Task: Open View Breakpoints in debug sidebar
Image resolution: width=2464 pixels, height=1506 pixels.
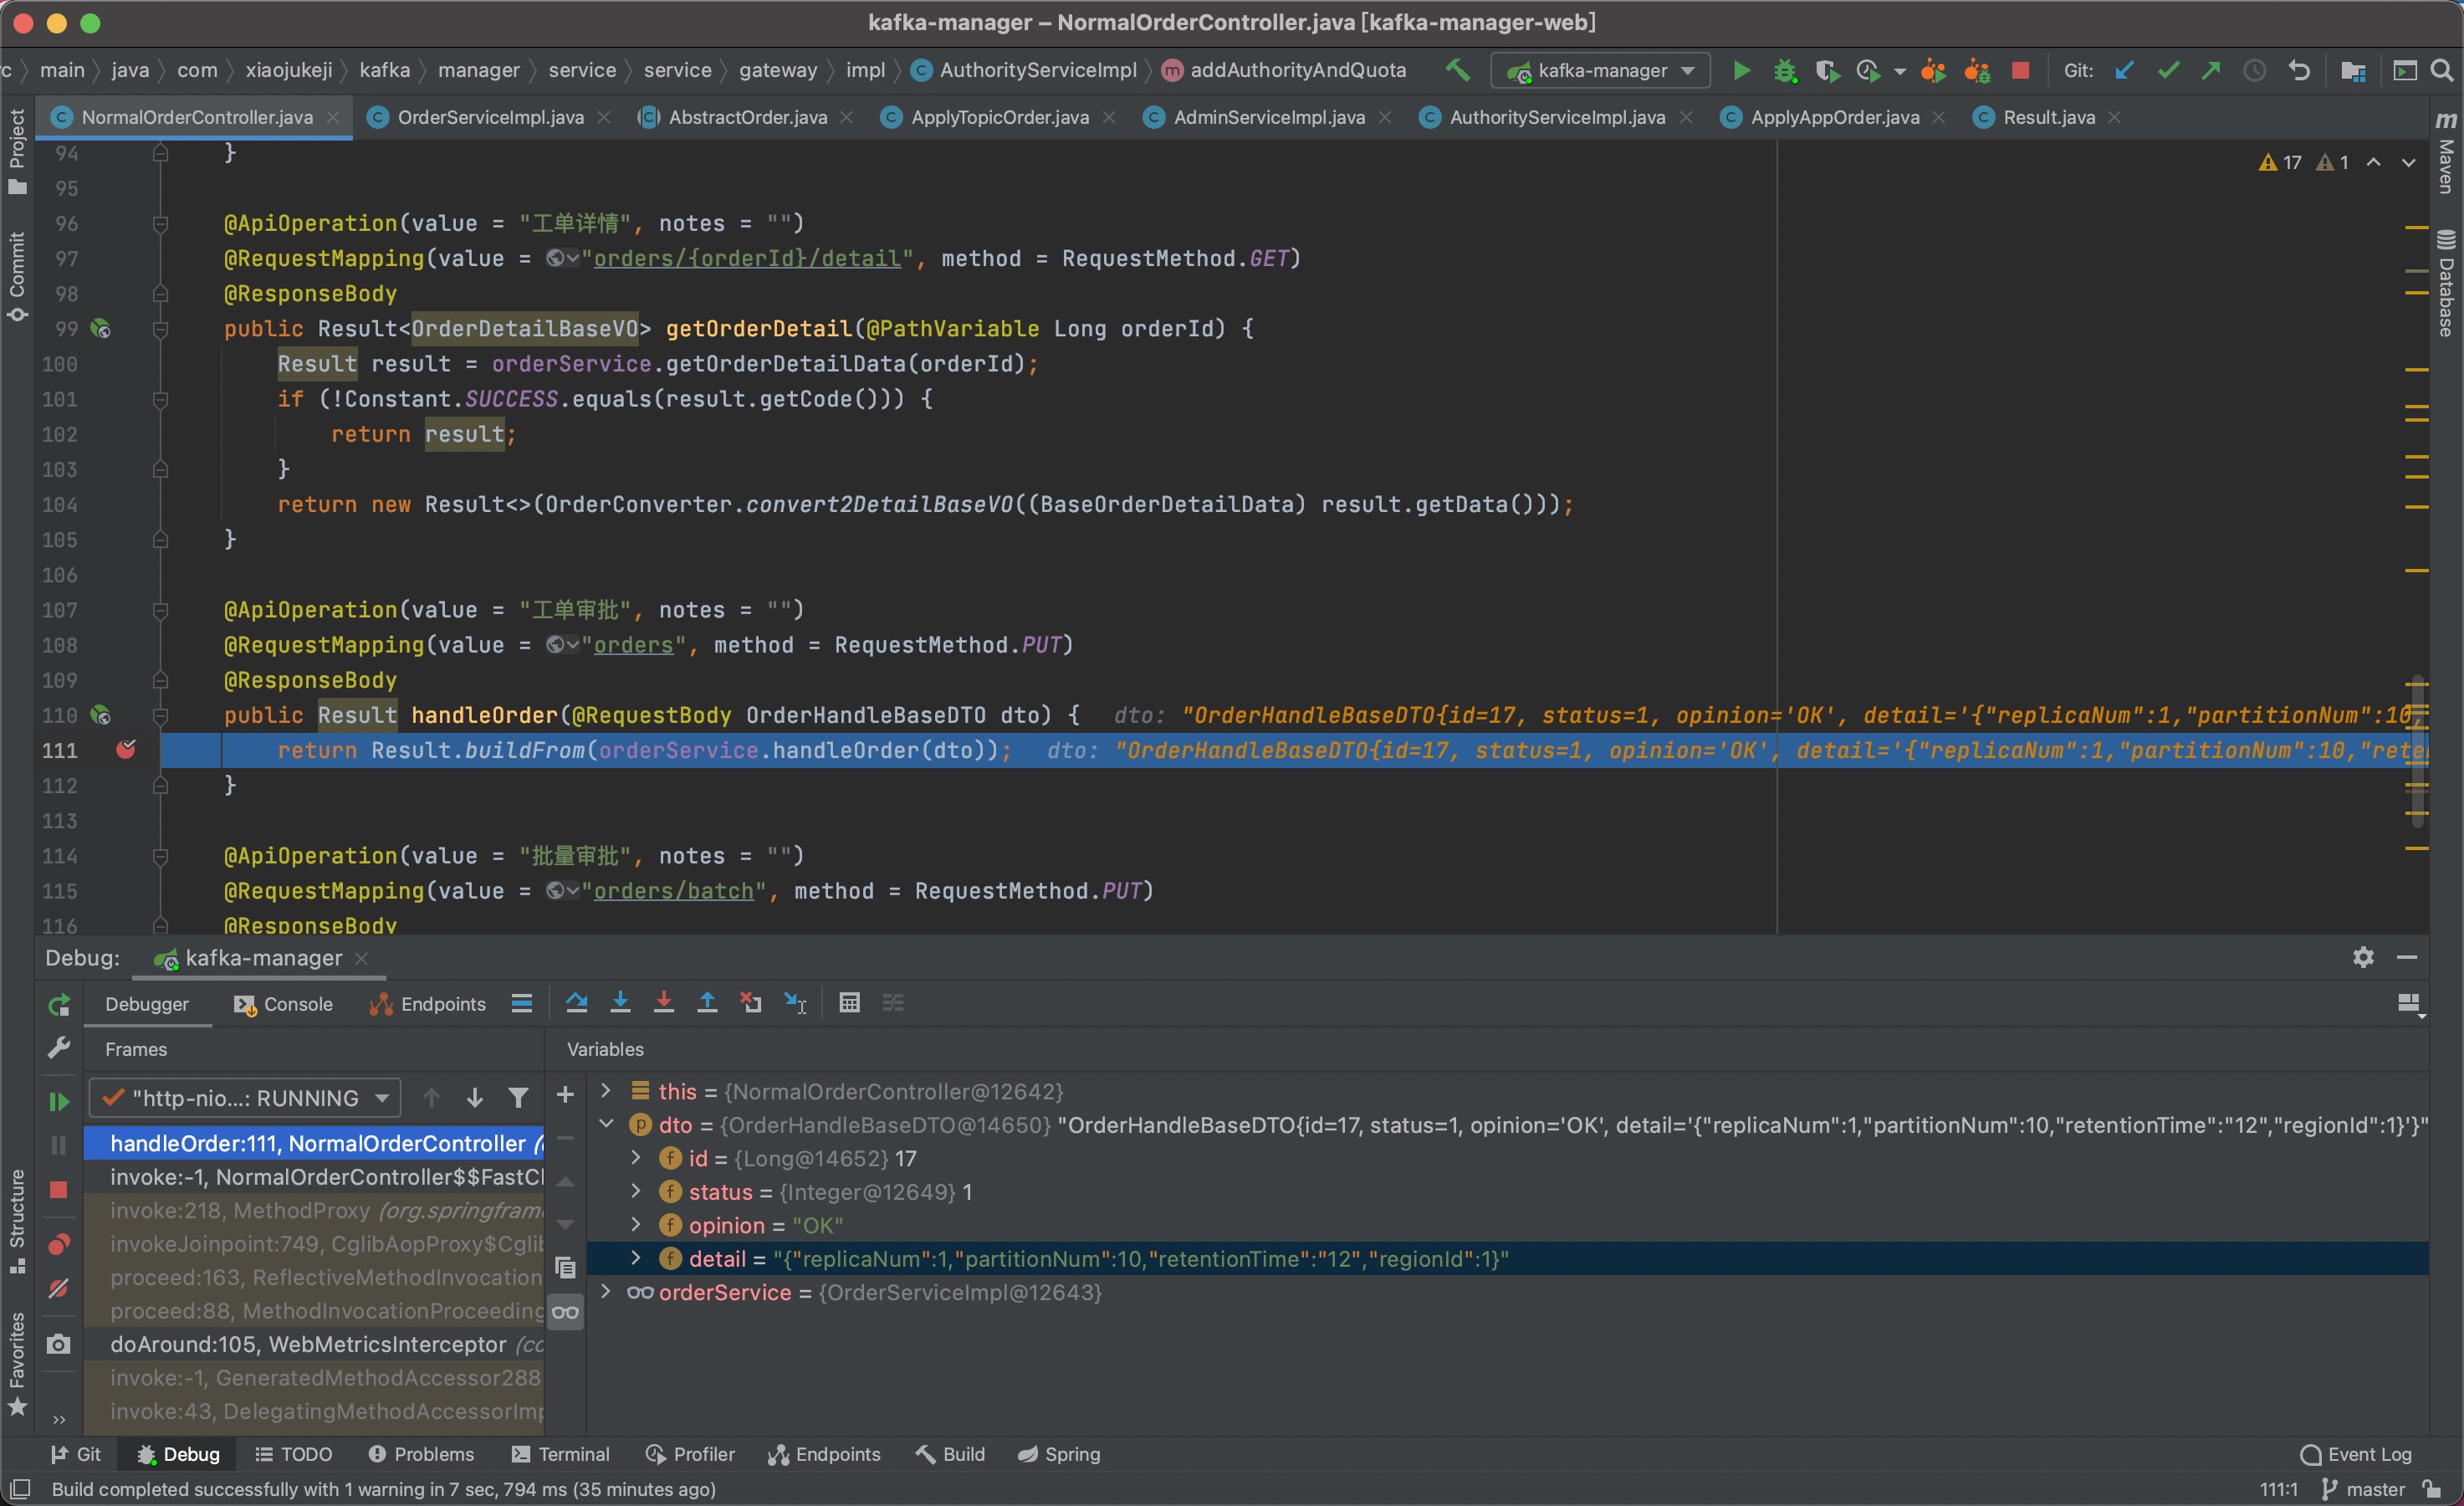Action: 59,1244
